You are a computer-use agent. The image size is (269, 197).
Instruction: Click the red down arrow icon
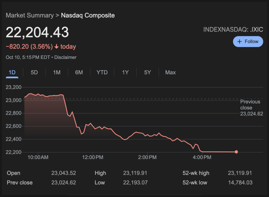pyautogui.click(x=57, y=47)
